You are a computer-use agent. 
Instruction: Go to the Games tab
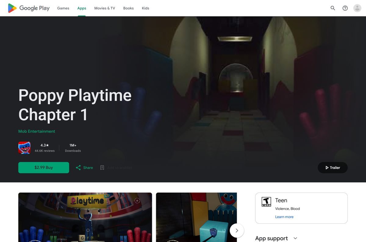click(63, 8)
